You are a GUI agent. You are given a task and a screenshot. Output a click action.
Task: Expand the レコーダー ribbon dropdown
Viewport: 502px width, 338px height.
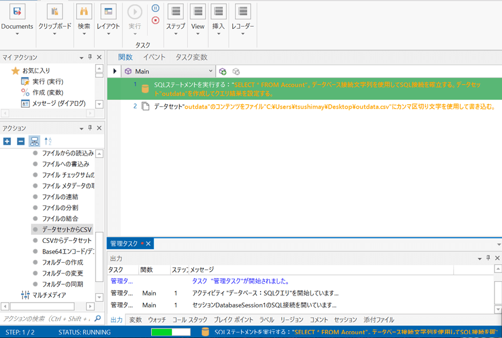pyautogui.click(x=243, y=33)
